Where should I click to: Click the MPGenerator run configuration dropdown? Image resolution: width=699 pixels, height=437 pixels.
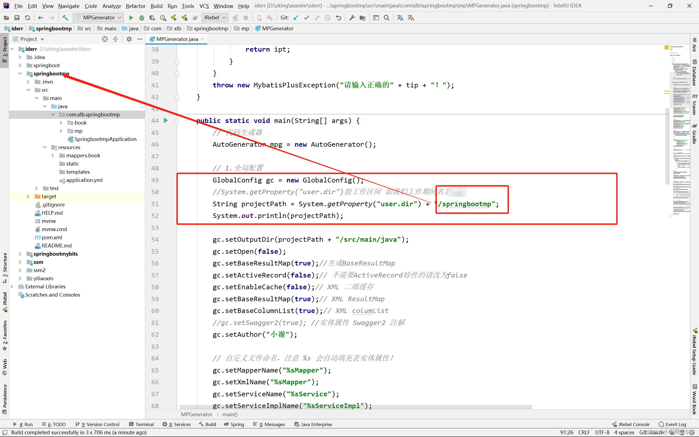pos(100,18)
